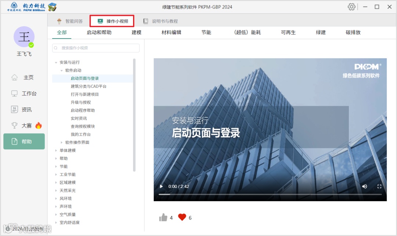Select video 打开与新建项目
This screenshot has height=236, width=397.
click(85, 94)
